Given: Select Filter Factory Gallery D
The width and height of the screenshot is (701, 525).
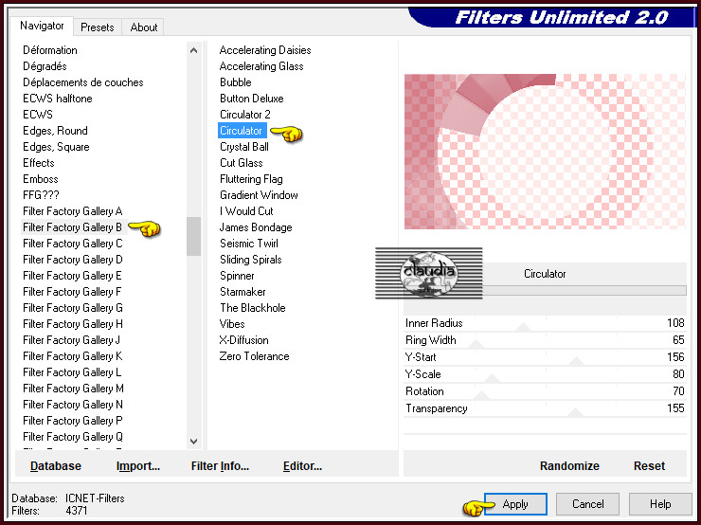Looking at the screenshot, I should pos(72,260).
